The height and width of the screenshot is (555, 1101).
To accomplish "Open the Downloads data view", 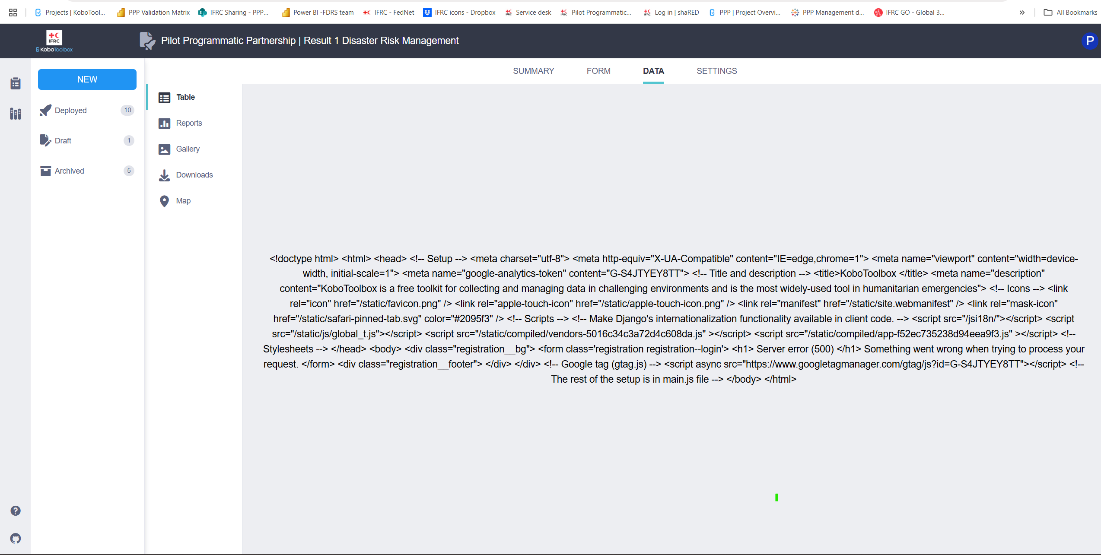I will [194, 175].
